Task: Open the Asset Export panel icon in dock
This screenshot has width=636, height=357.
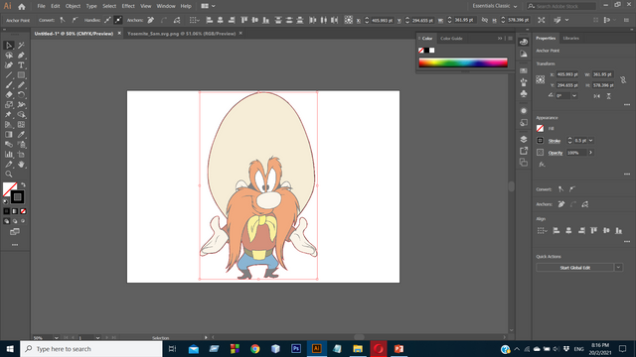Action: (x=524, y=151)
